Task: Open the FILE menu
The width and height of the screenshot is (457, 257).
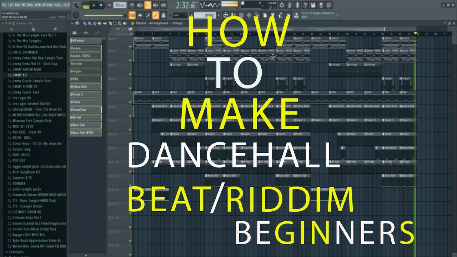Action: point(4,5)
